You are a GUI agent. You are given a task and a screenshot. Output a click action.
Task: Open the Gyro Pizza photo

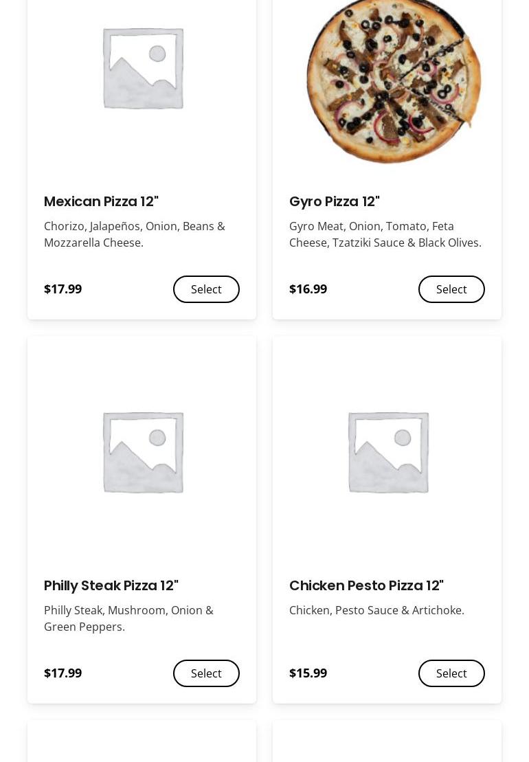[393, 79]
